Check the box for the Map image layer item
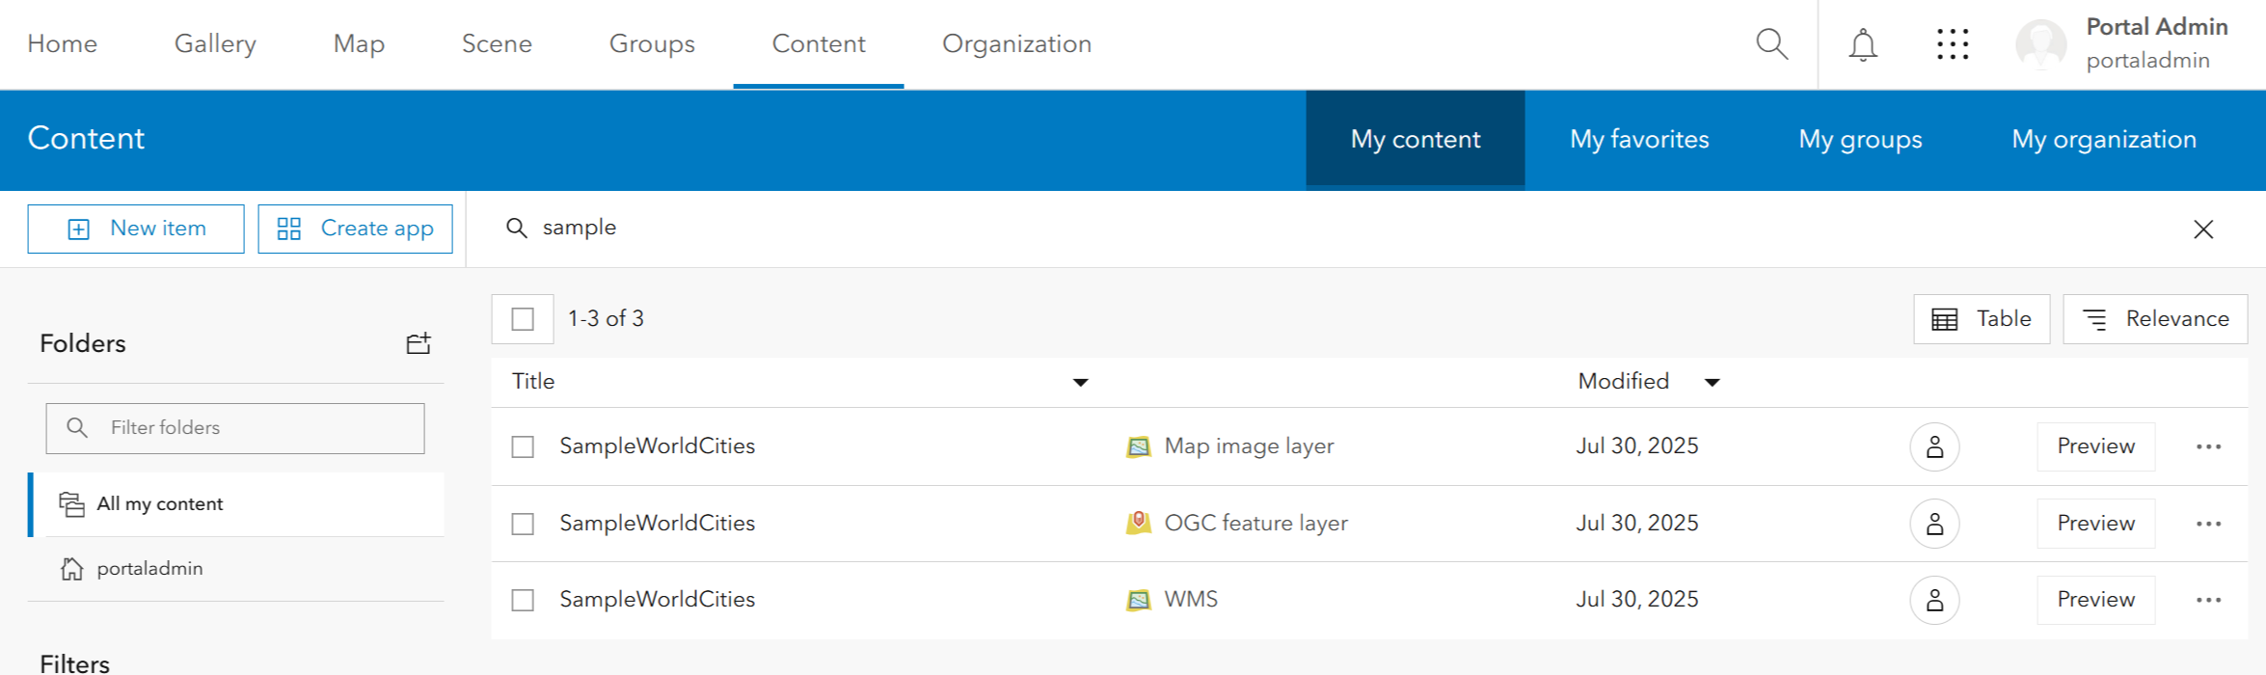Screen dimensions: 2266x675 [x=523, y=446]
